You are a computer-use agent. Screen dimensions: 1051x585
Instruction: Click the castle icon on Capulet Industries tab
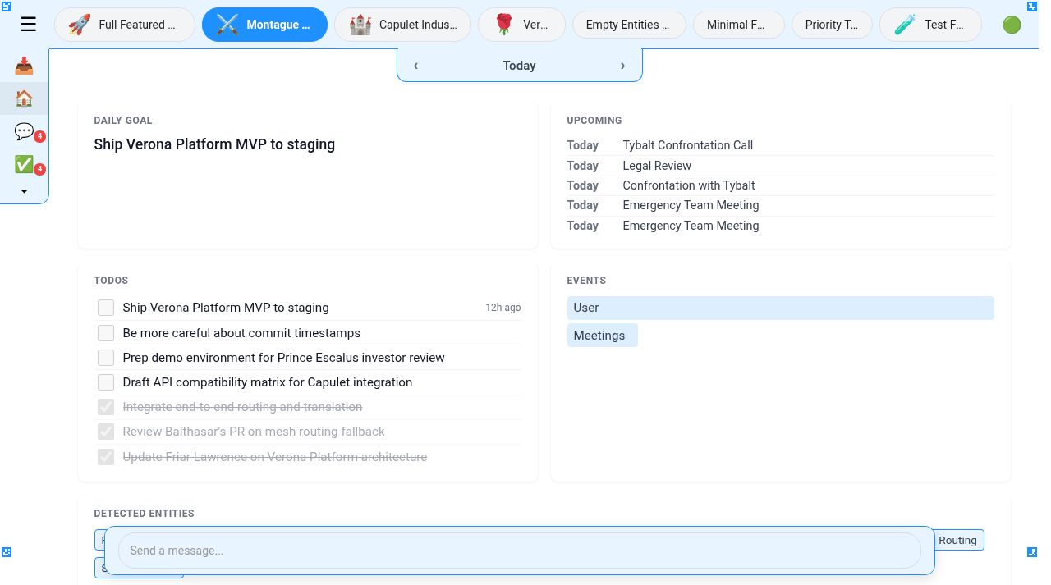click(360, 24)
